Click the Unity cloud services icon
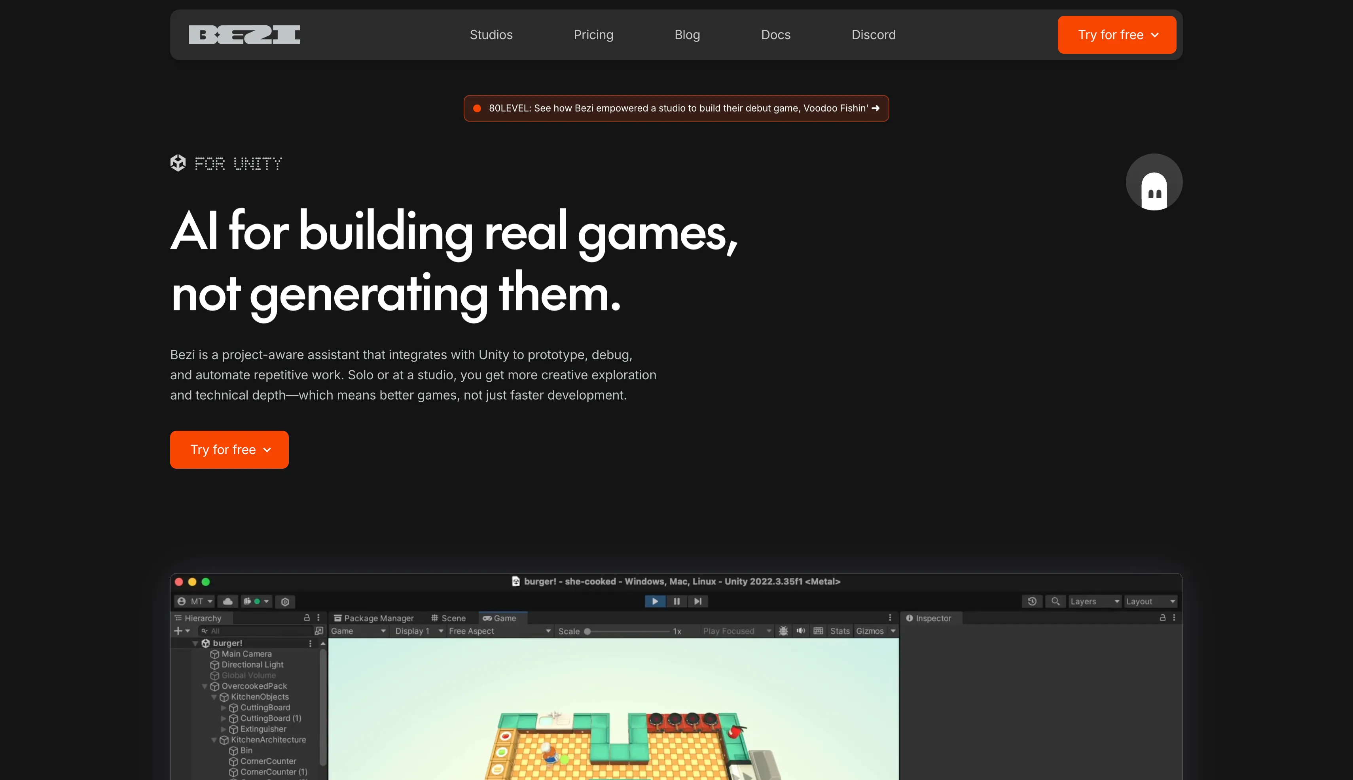This screenshot has width=1353, height=780. [228, 601]
